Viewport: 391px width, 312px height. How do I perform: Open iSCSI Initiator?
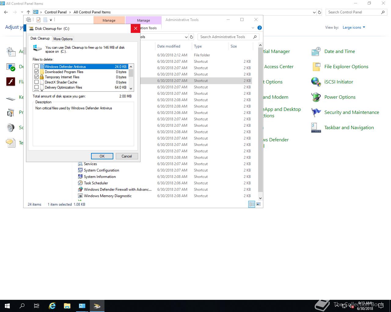coord(339,82)
